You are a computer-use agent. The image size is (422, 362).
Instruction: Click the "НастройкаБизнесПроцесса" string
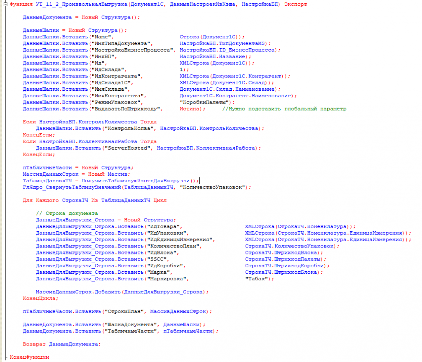[x=132, y=50]
